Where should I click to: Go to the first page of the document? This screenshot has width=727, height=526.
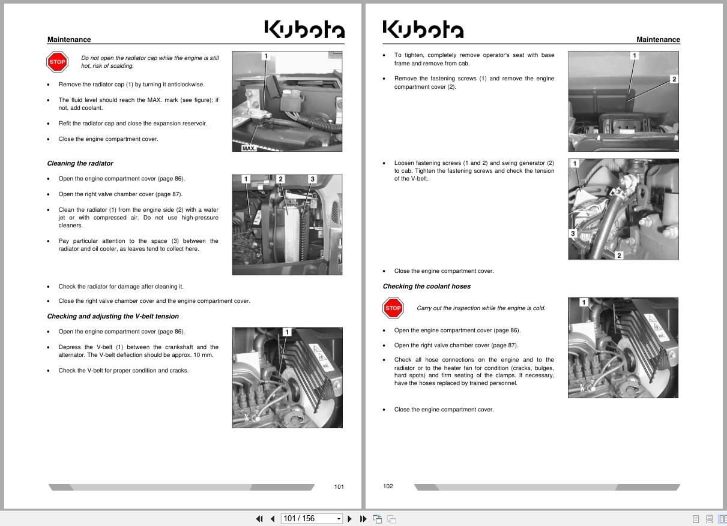(260, 518)
